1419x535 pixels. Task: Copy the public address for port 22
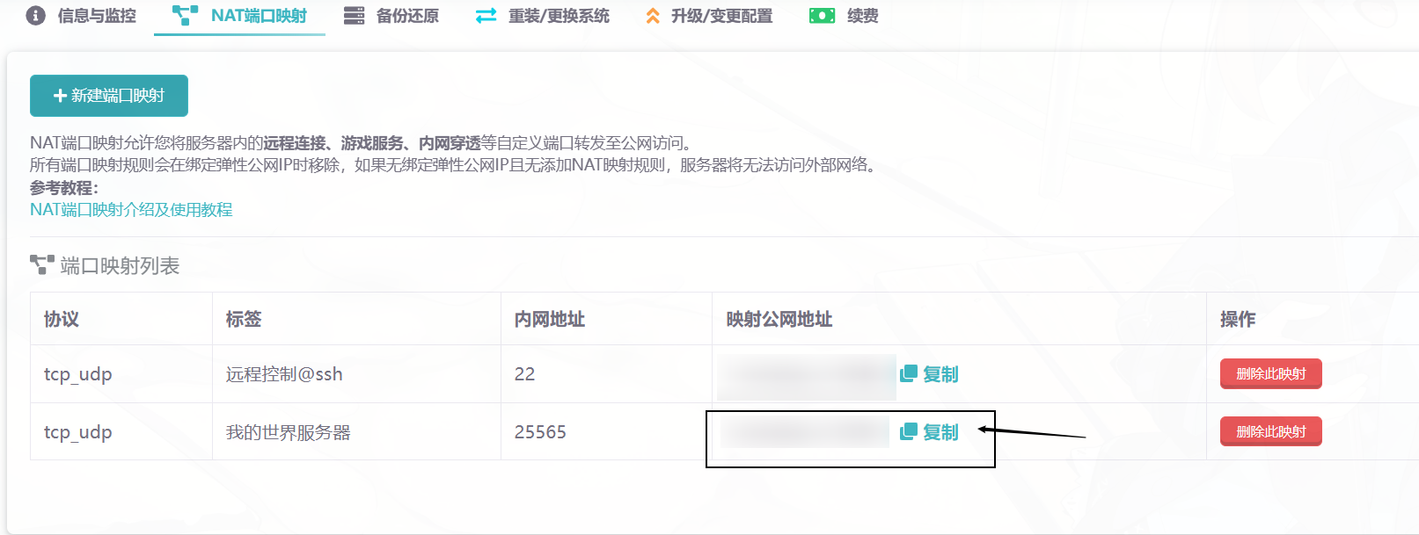[x=940, y=374]
